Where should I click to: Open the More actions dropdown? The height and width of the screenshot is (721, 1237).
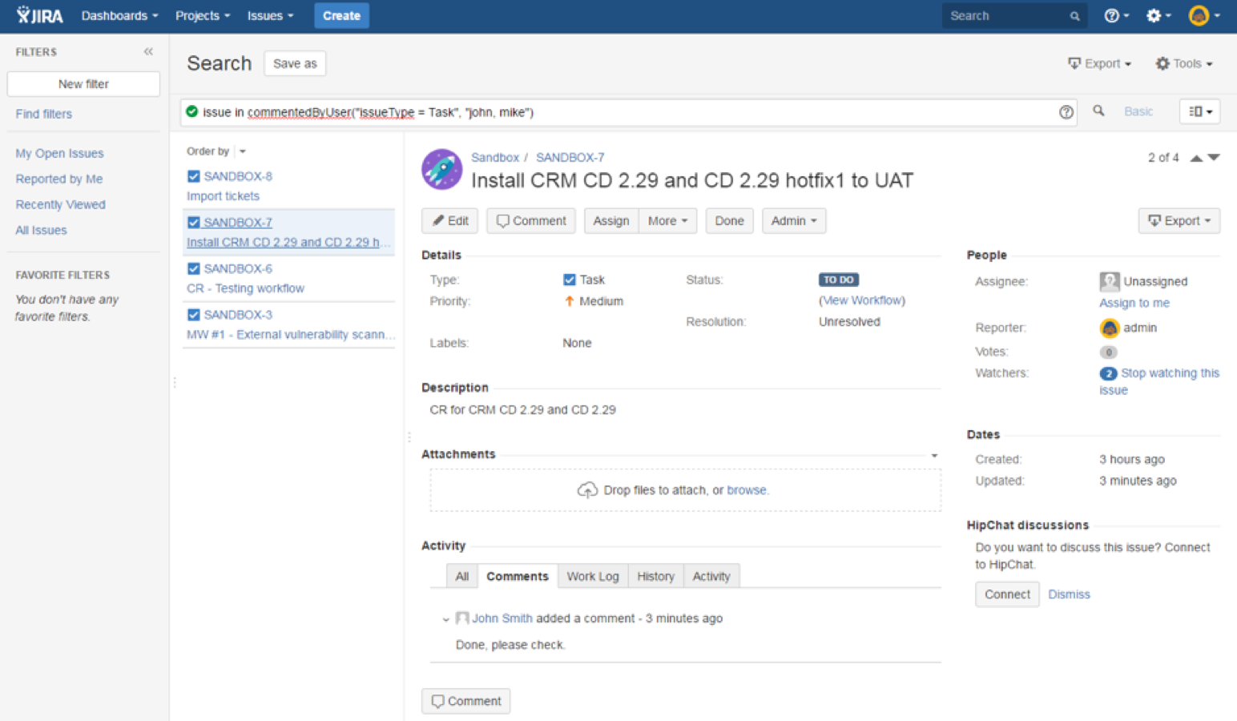[x=667, y=220]
